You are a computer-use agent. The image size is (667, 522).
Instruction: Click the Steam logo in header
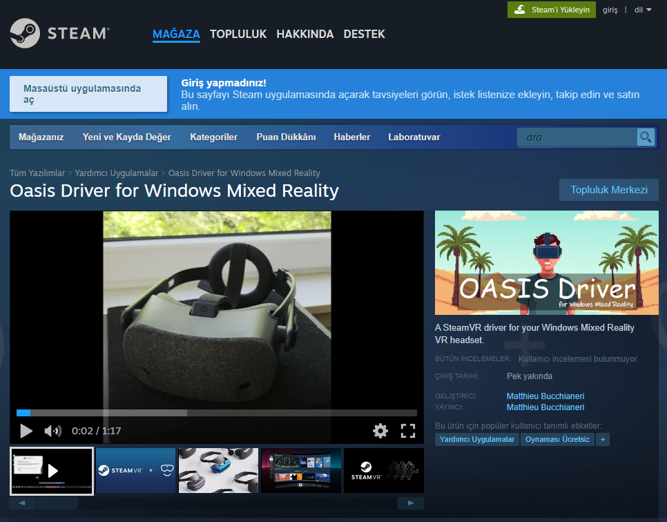(59, 33)
